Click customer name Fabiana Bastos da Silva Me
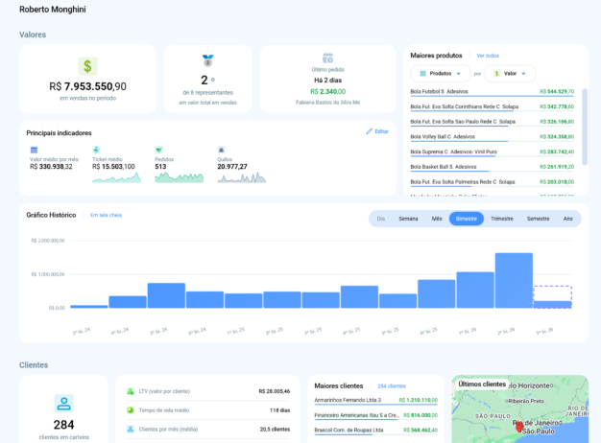601x443 pixels. tap(327, 103)
